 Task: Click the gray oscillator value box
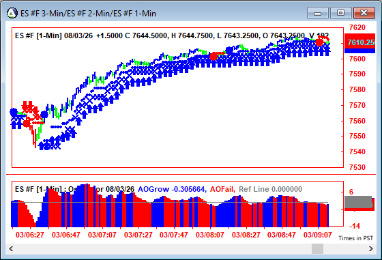click(x=358, y=202)
